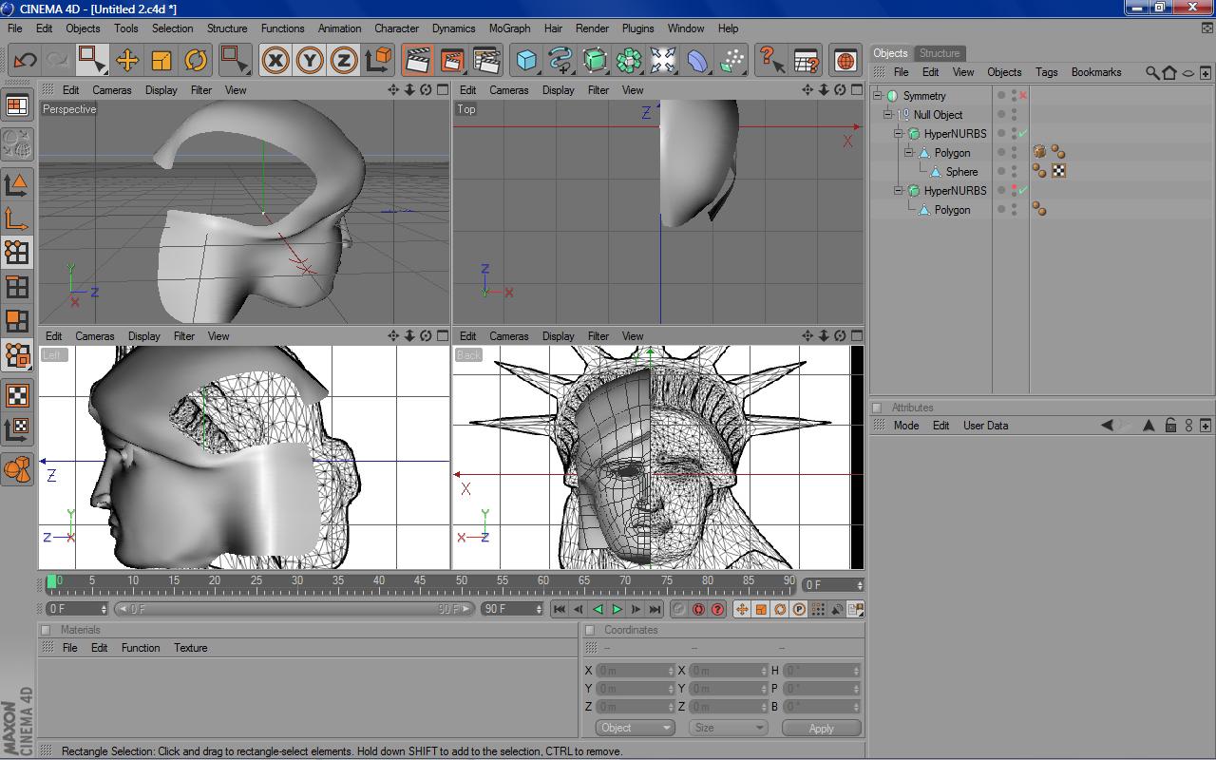Click the globe browser icon in toolbar
Viewport: 1216px width, 760px height.
point(845,61)
